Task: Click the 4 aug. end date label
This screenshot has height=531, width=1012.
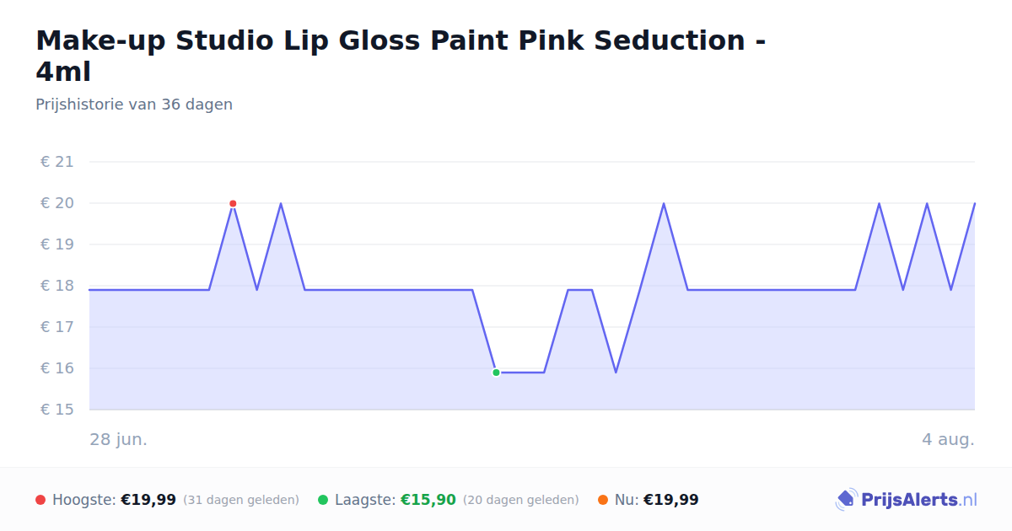Action: coord(948,439)
